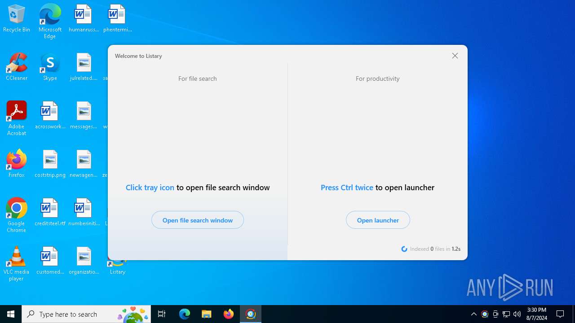The image size is (575, 323).
Task: Select messages image file on desktop
Action: click(84, 116)
